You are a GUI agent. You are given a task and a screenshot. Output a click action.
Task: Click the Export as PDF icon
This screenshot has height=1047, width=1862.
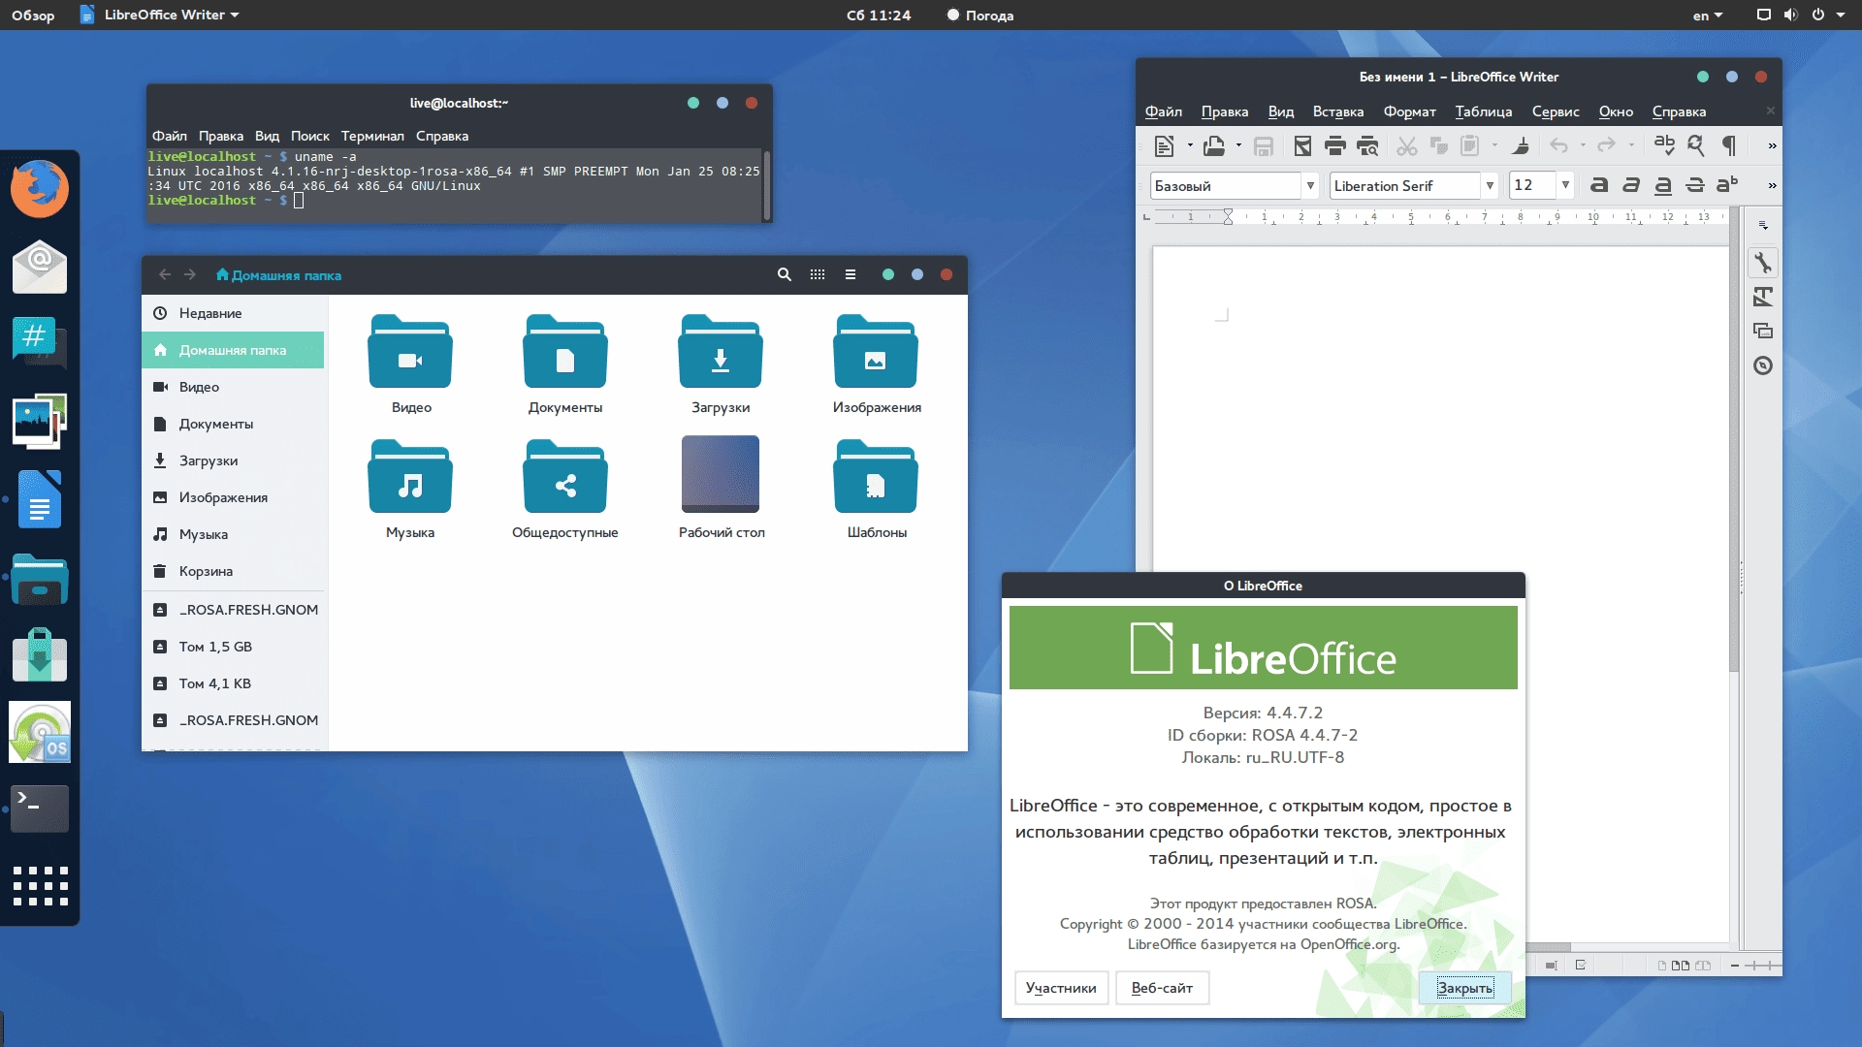point(1302,146)
